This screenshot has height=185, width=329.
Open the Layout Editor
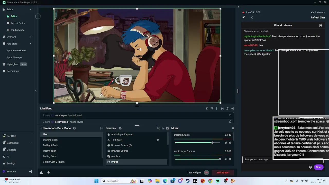click(18, 23)
